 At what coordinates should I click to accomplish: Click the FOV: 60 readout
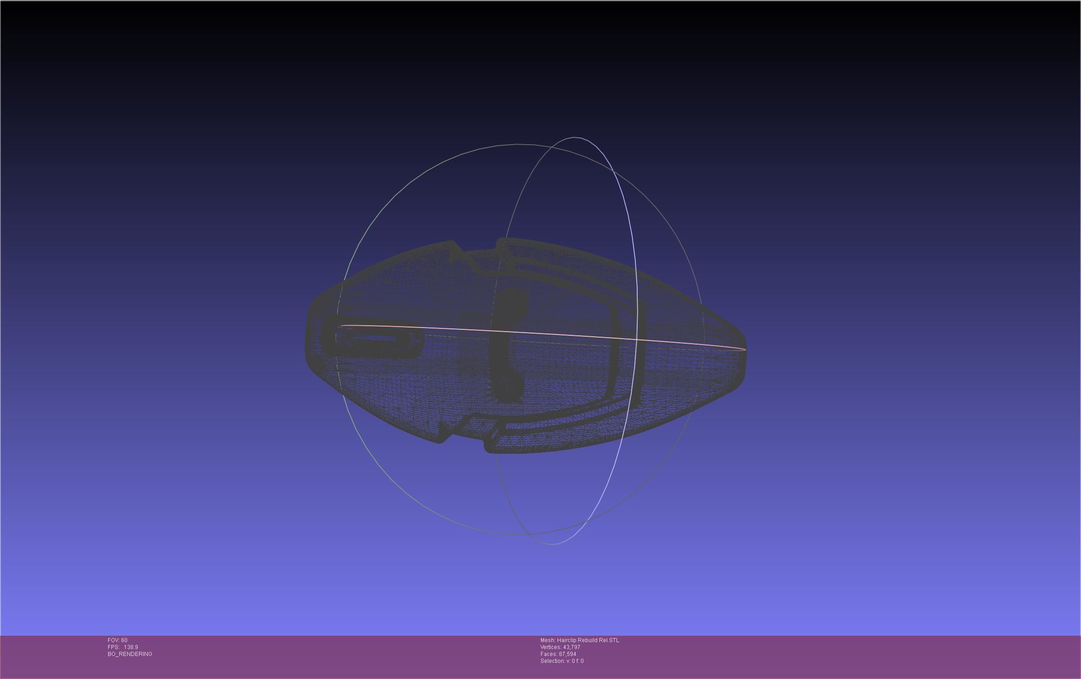point(117,640)
